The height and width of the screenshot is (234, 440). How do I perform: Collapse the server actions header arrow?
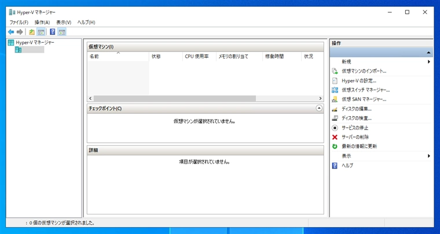(428, 53)
